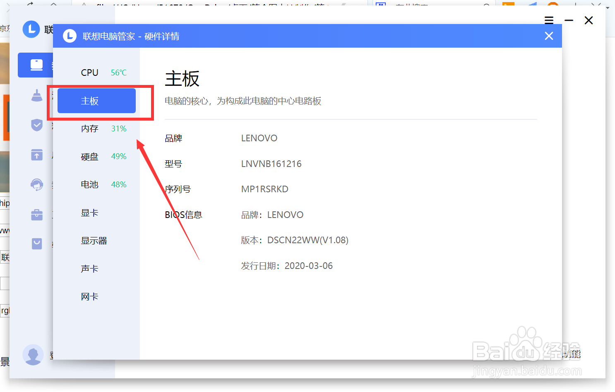Open the hardware overview monitor icon in sidebar
The height and width of the screenshot is (392, 615).
(x=36, y=65)
